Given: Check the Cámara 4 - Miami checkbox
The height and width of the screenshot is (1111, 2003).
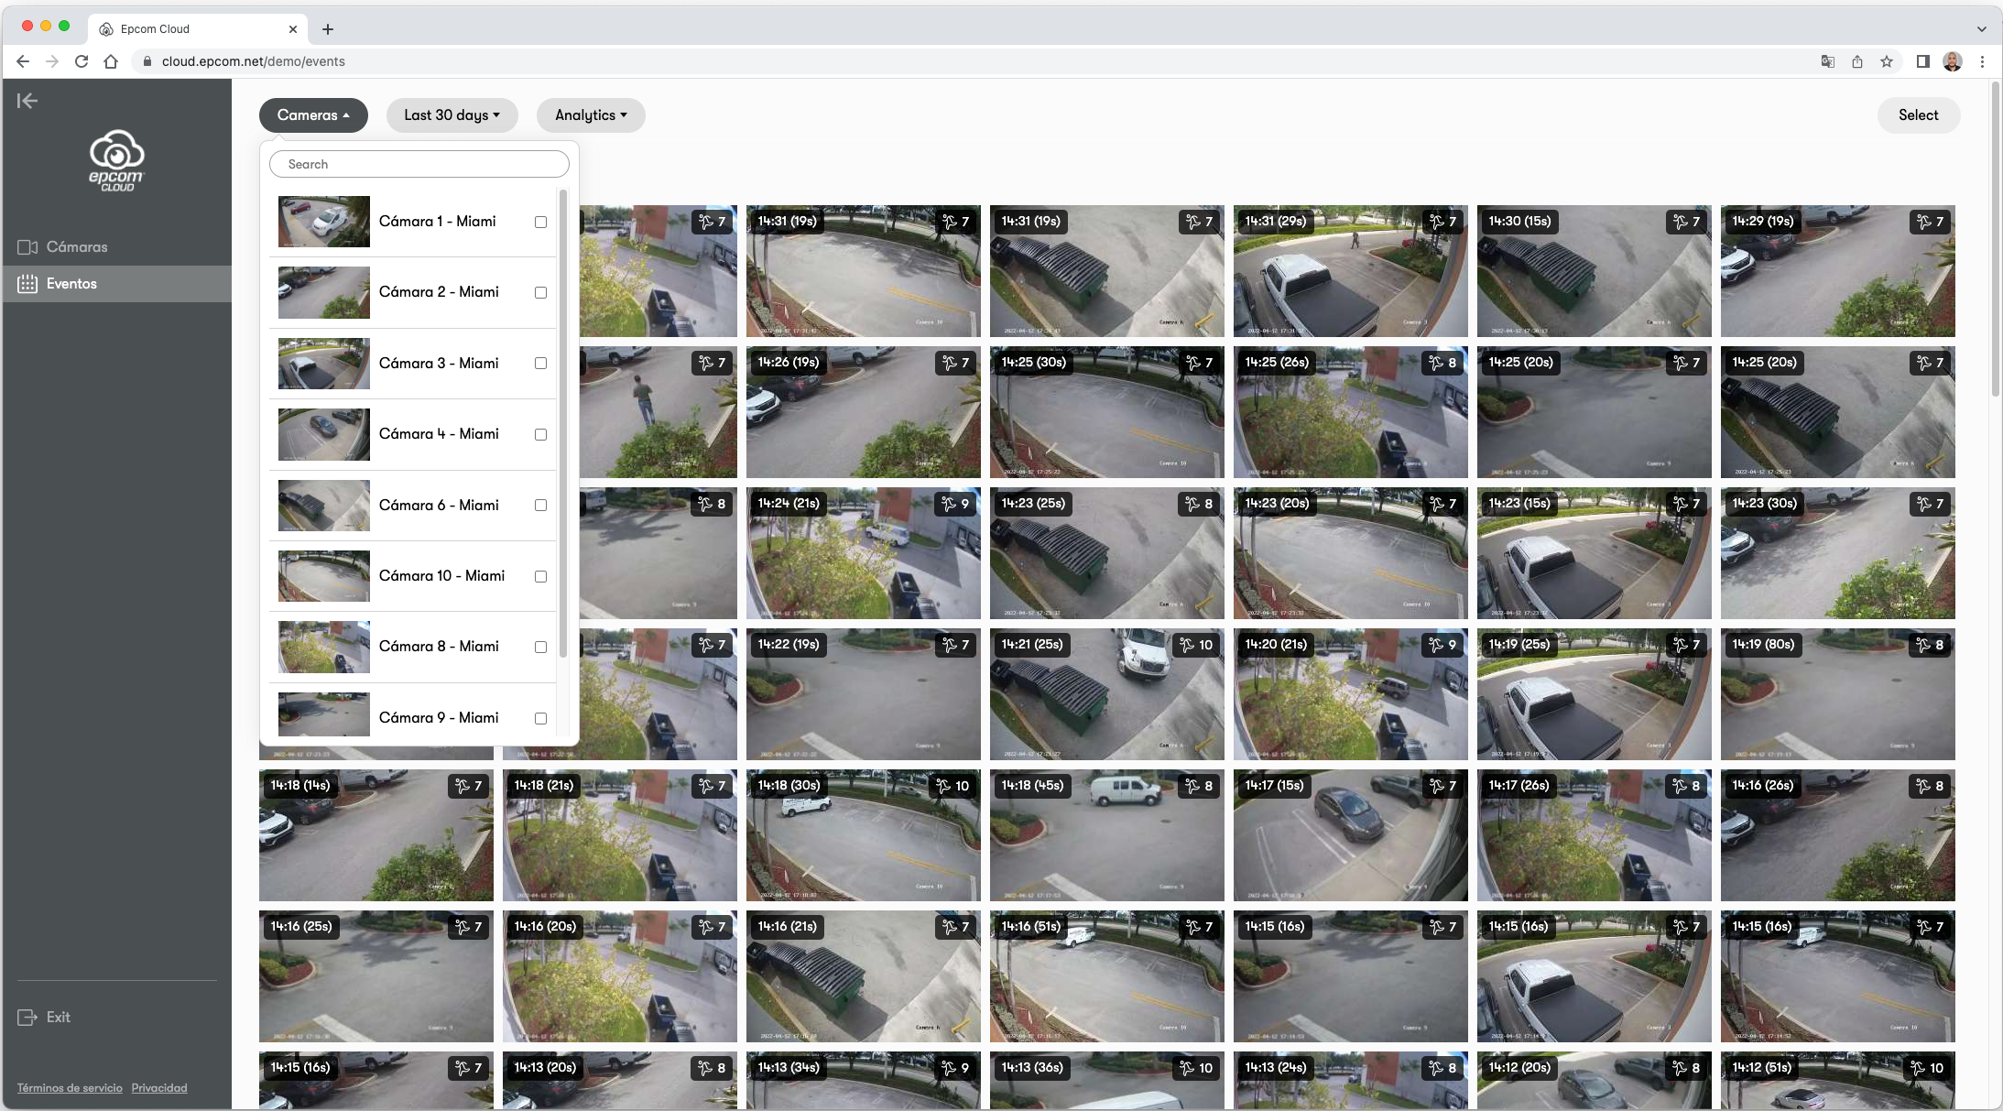Looking at the screenshot, I should tap(540, 435).
